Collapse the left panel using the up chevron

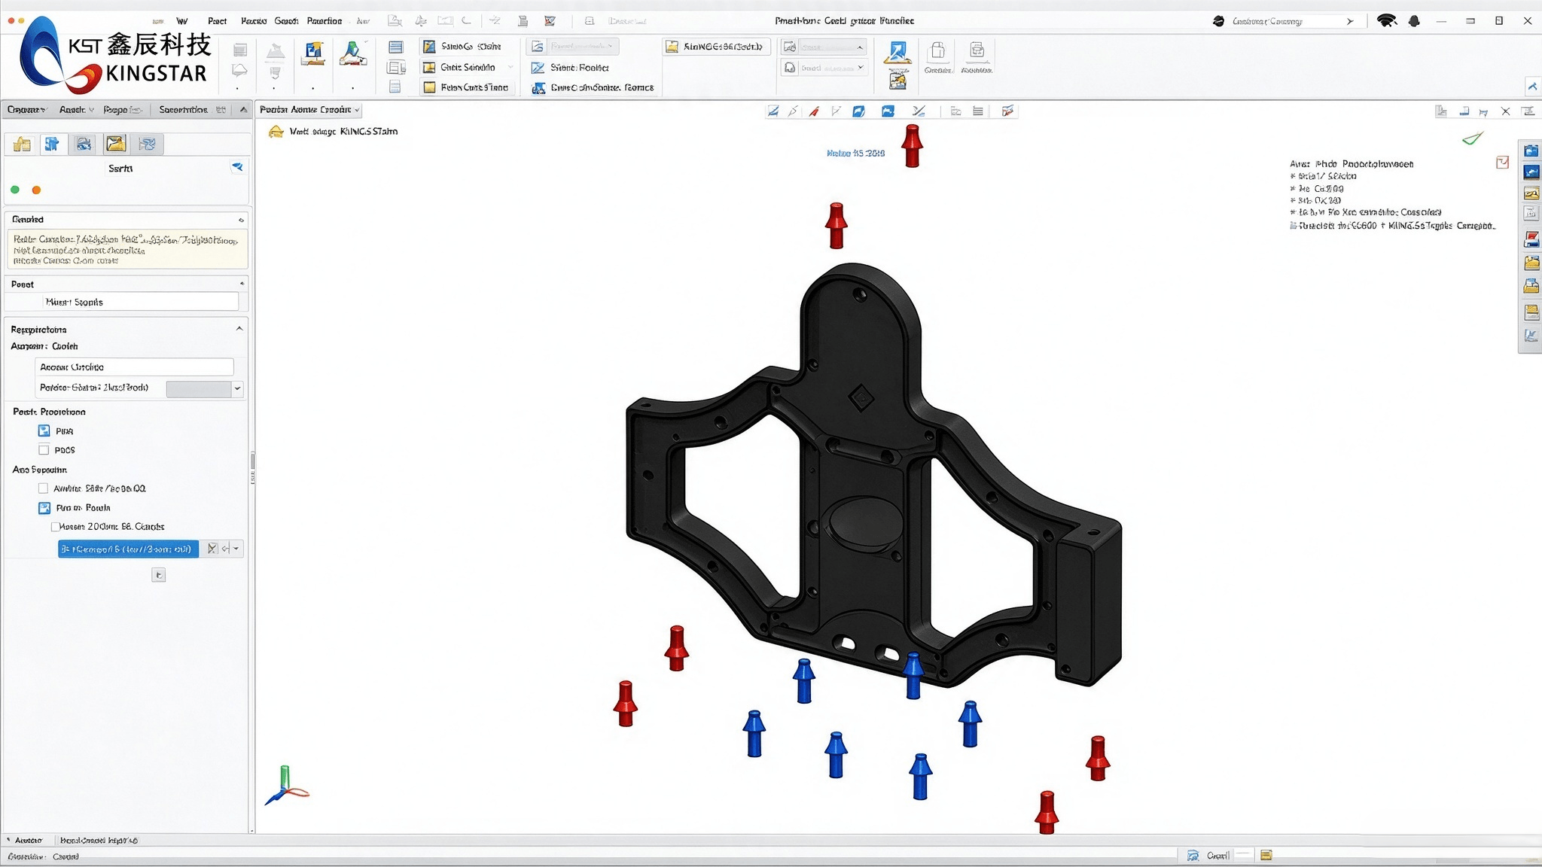243,110
